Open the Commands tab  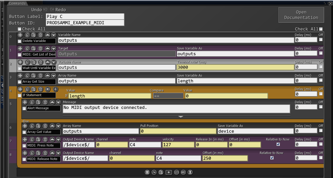[17, 3]
